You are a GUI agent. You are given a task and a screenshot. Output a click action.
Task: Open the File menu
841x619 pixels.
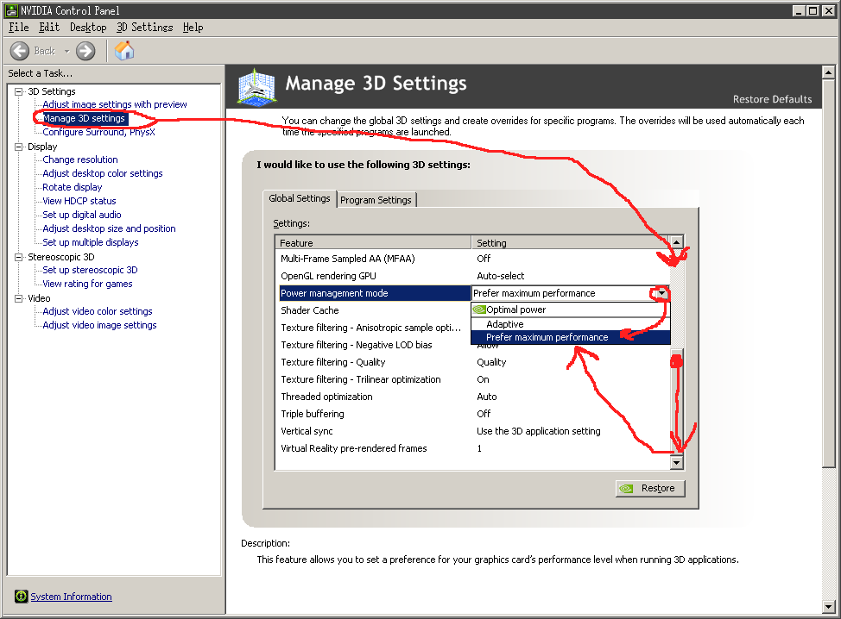[x=19, y=28]
